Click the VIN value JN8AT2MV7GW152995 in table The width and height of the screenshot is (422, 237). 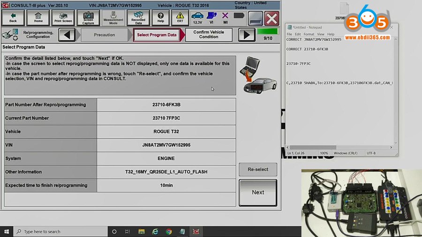coord(166,145)
